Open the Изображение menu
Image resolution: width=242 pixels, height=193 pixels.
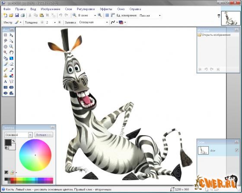point(51,9)
